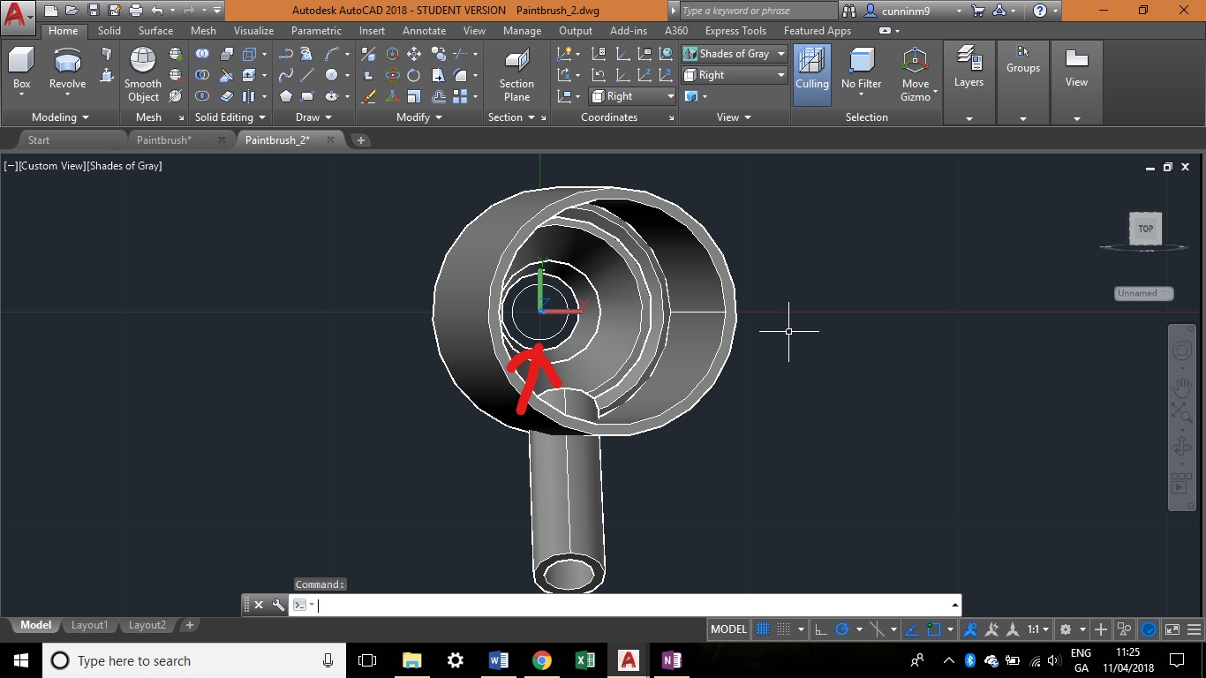Click the steering wheel navigation icon
Image resolution: width=1206 pixels, height=678 pixels.
point(1181,351)
